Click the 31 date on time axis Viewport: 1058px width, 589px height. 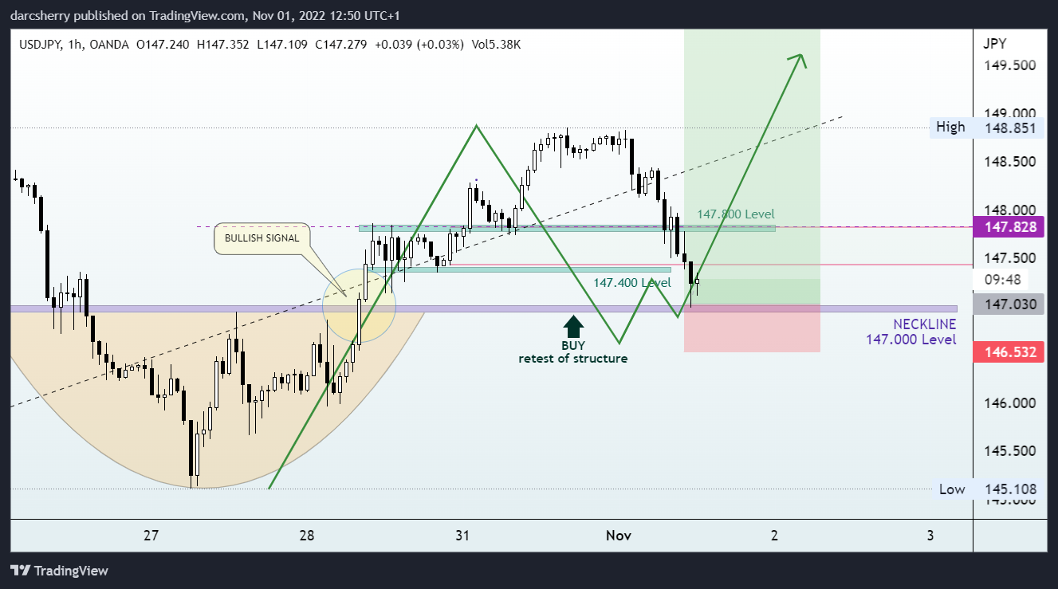[463, 535]
